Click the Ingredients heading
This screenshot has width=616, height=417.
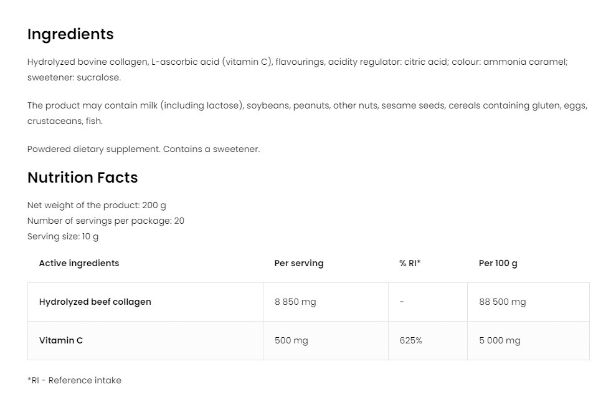coord(70,34)
